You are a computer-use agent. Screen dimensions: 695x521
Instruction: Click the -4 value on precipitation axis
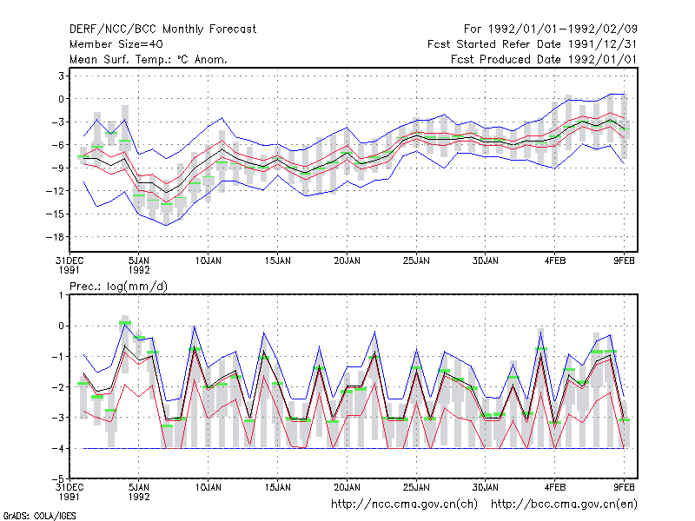(58, 448)
